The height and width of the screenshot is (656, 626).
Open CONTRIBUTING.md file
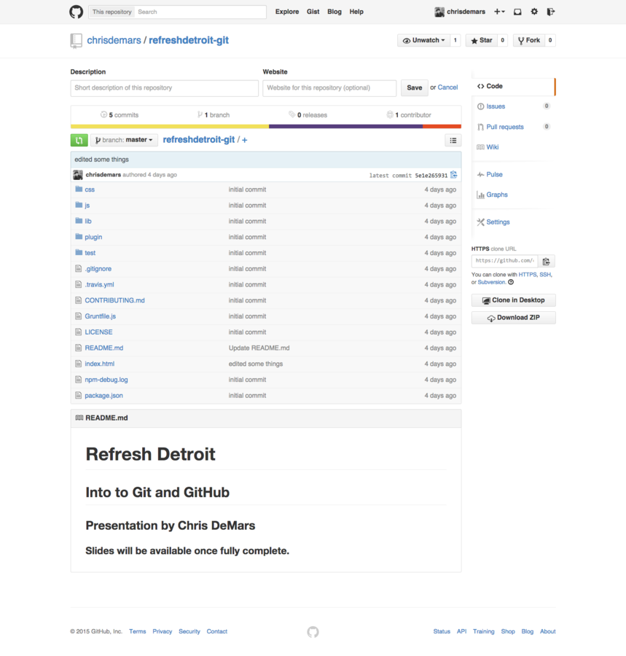[x=114, y=300]
